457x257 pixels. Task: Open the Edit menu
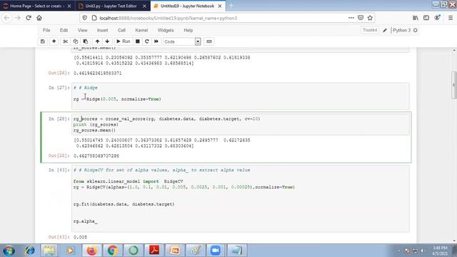(x=64, y=30)
